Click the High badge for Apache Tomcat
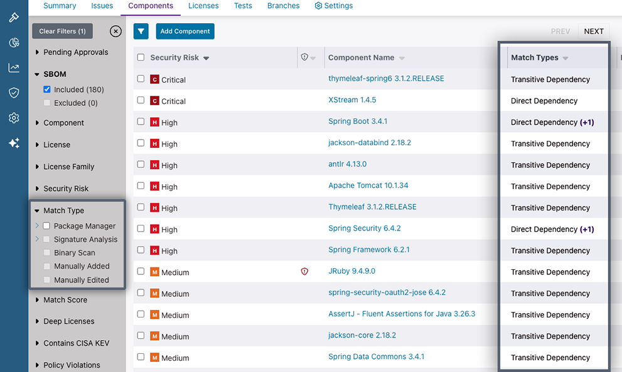The width and height of the screenshot is (622, 372). (154, 187)
